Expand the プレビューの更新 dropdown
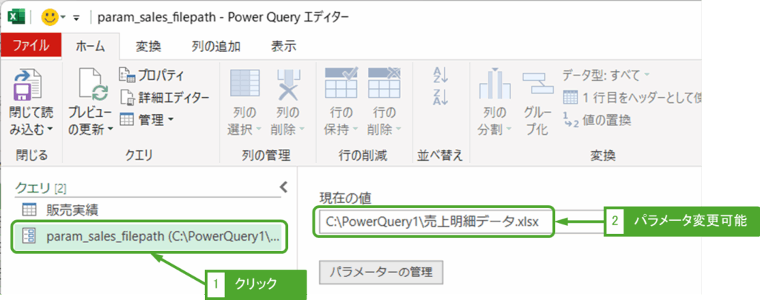Viewport: 760px width, 300px height. click(x=110, y=129)
